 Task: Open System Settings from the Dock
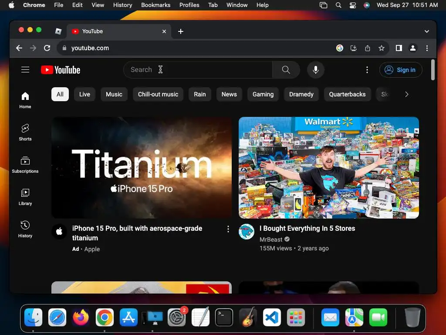(177, 318)
